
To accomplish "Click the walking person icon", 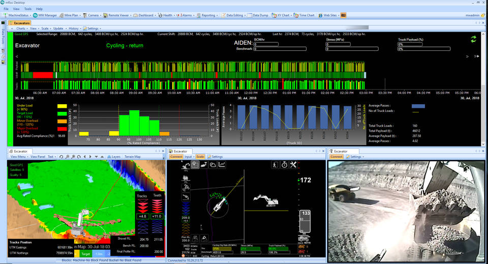I will tap(274, 165).
